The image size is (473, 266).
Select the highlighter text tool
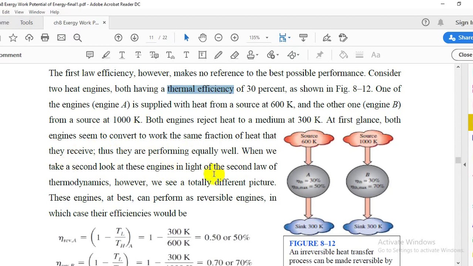click(x=106, y=55)
